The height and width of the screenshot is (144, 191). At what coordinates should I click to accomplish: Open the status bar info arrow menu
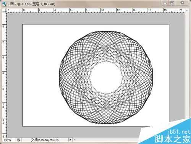tap(70, 140)
